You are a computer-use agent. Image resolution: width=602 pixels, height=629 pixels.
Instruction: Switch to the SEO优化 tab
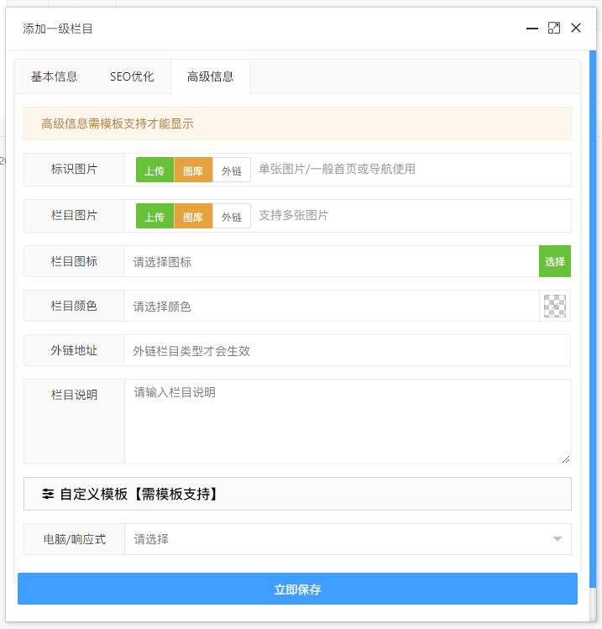coord(132,76)
